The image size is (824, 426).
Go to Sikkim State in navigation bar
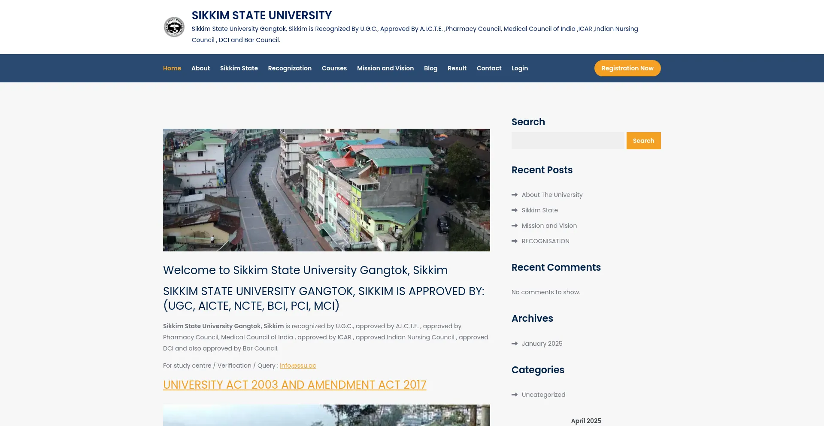point(239,68)
